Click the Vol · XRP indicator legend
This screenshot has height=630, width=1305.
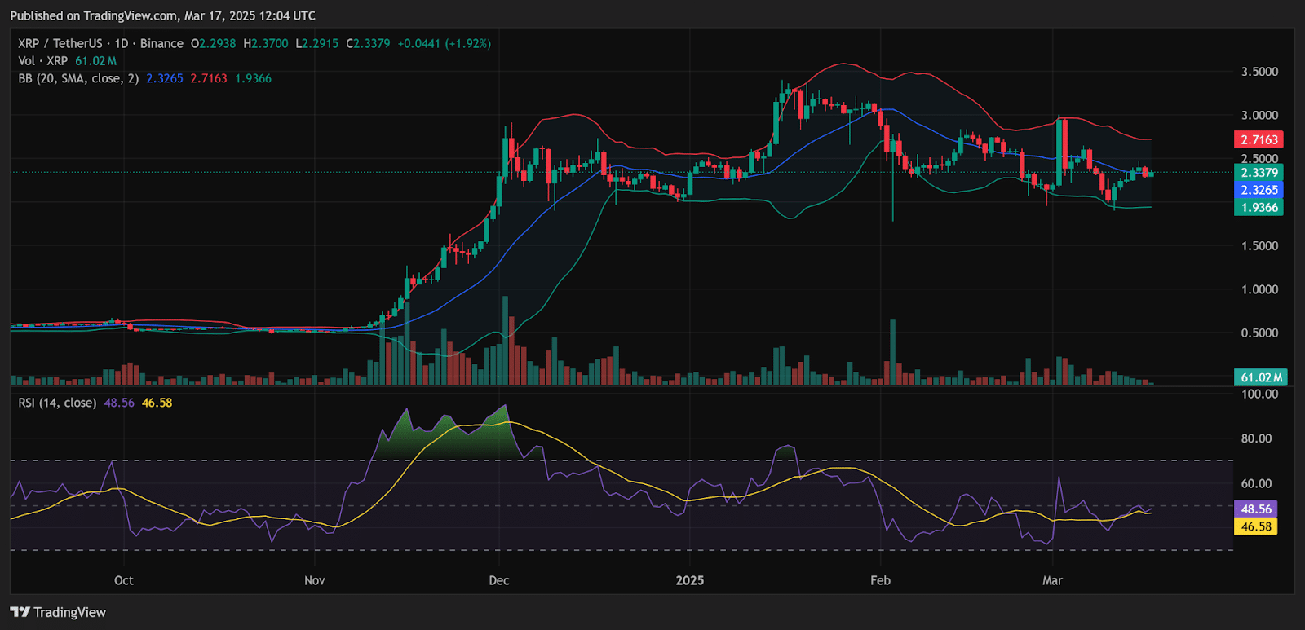pyautogui.click(x=43, y=61)
